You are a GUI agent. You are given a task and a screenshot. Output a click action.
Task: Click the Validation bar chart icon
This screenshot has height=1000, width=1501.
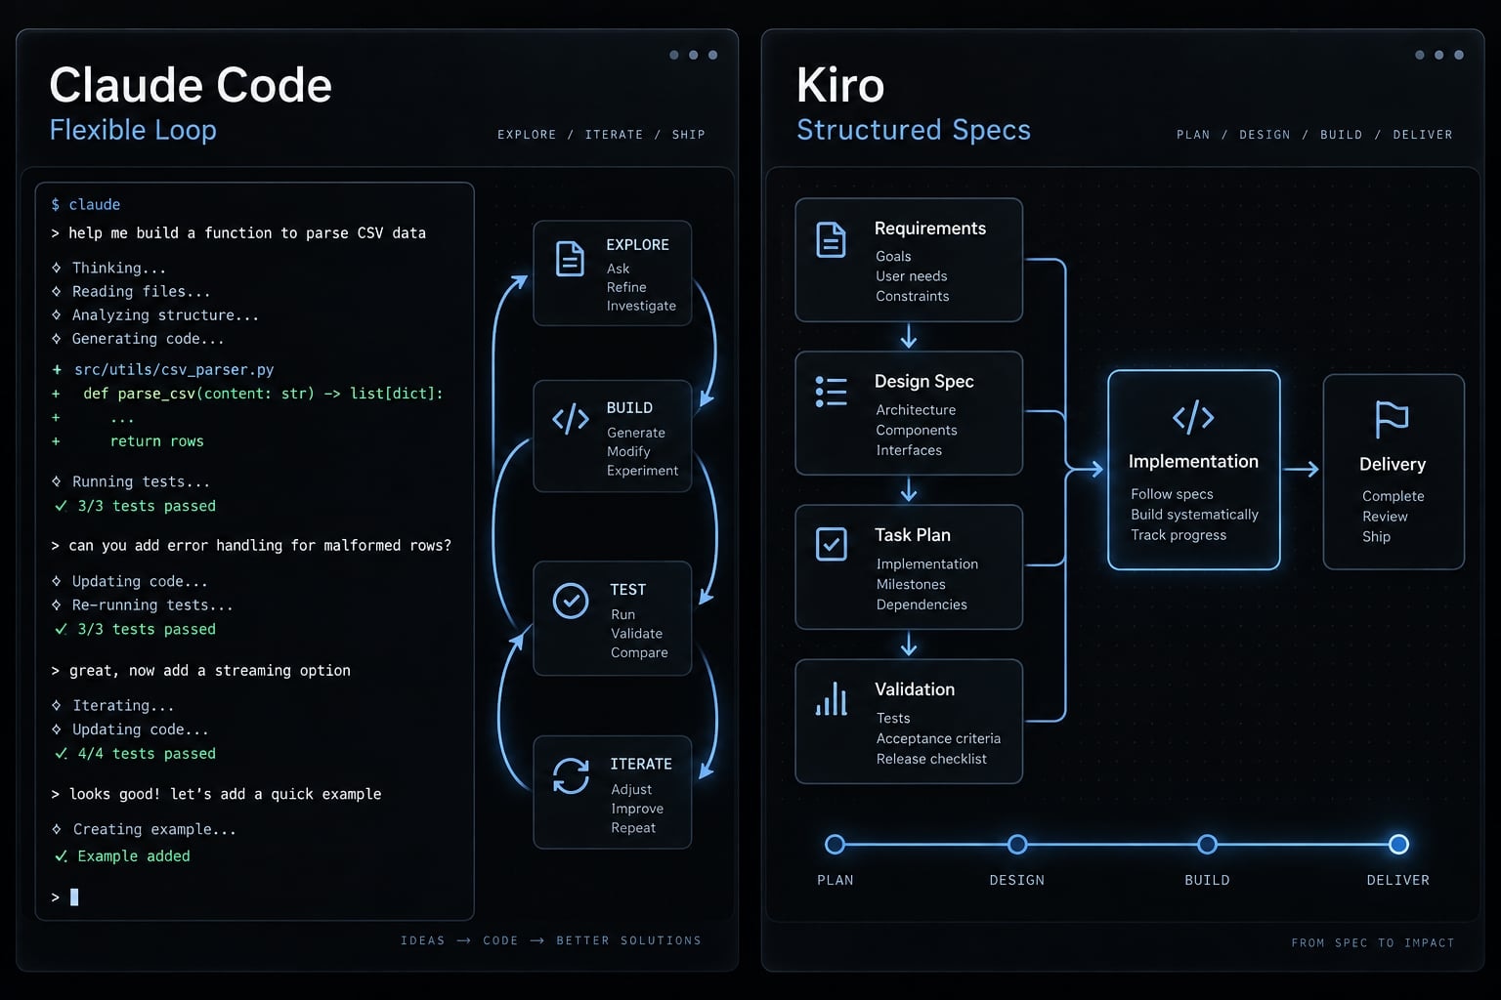[x=832, y=699]
